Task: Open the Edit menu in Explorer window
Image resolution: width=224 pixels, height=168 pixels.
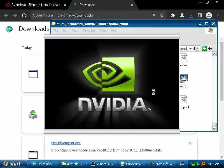Action: pos(65,31)
